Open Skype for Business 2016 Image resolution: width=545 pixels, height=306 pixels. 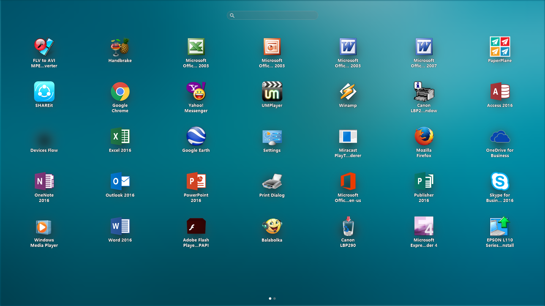click(500, 182)
